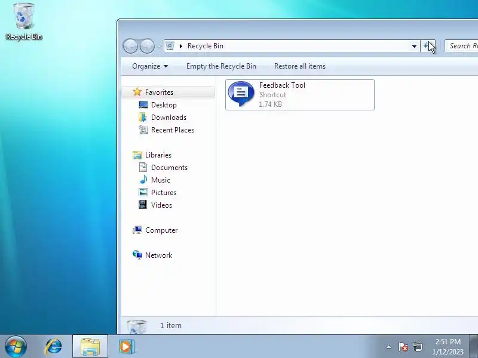Select Libraries in navigation pane
This screenshot has height=358, width=478.
point(158,155)
